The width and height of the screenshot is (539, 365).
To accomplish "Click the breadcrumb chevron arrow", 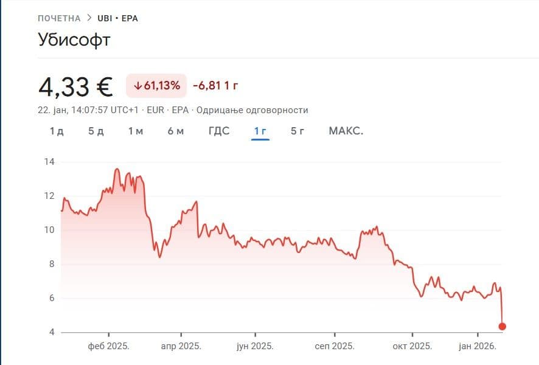I will click(89, 18).
